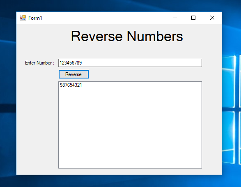Click the gray form margin below the output box

[x=119, y=171]
